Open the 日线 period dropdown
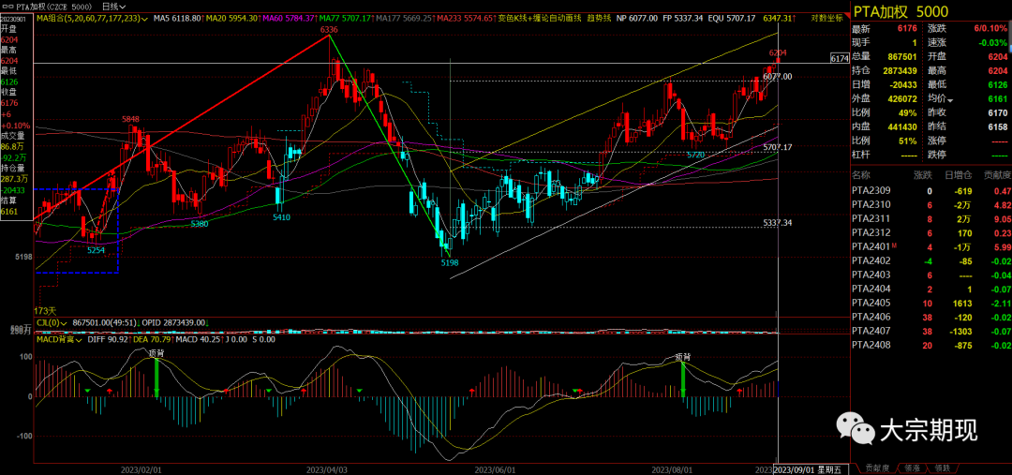This screenshot has height=475, width=1012. tap(115, 7)
